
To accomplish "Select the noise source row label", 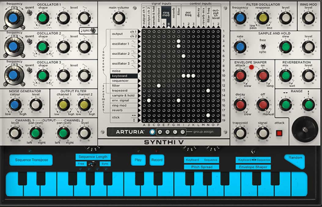I will [124, 71].
